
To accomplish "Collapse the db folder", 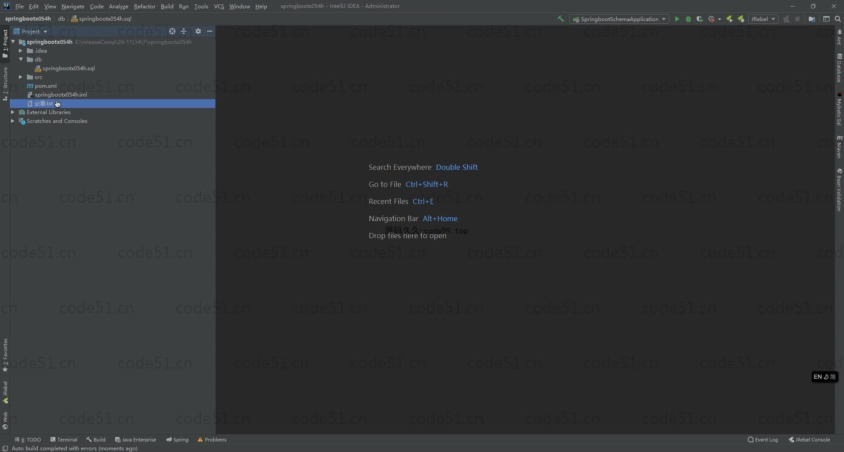I will [x=21, y=59].
